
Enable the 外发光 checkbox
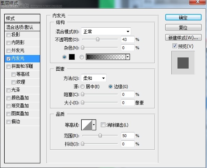[x=8, y=51]
